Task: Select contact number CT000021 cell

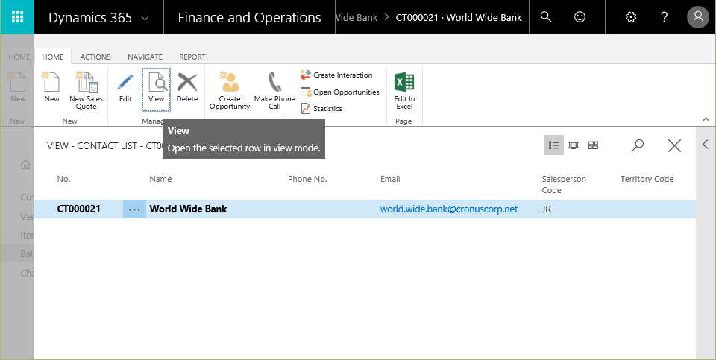Action: pyautogui.click(x=78, y=209)
